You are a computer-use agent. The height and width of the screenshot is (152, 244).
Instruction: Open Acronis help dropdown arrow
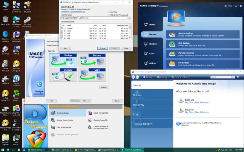[241, 77]
